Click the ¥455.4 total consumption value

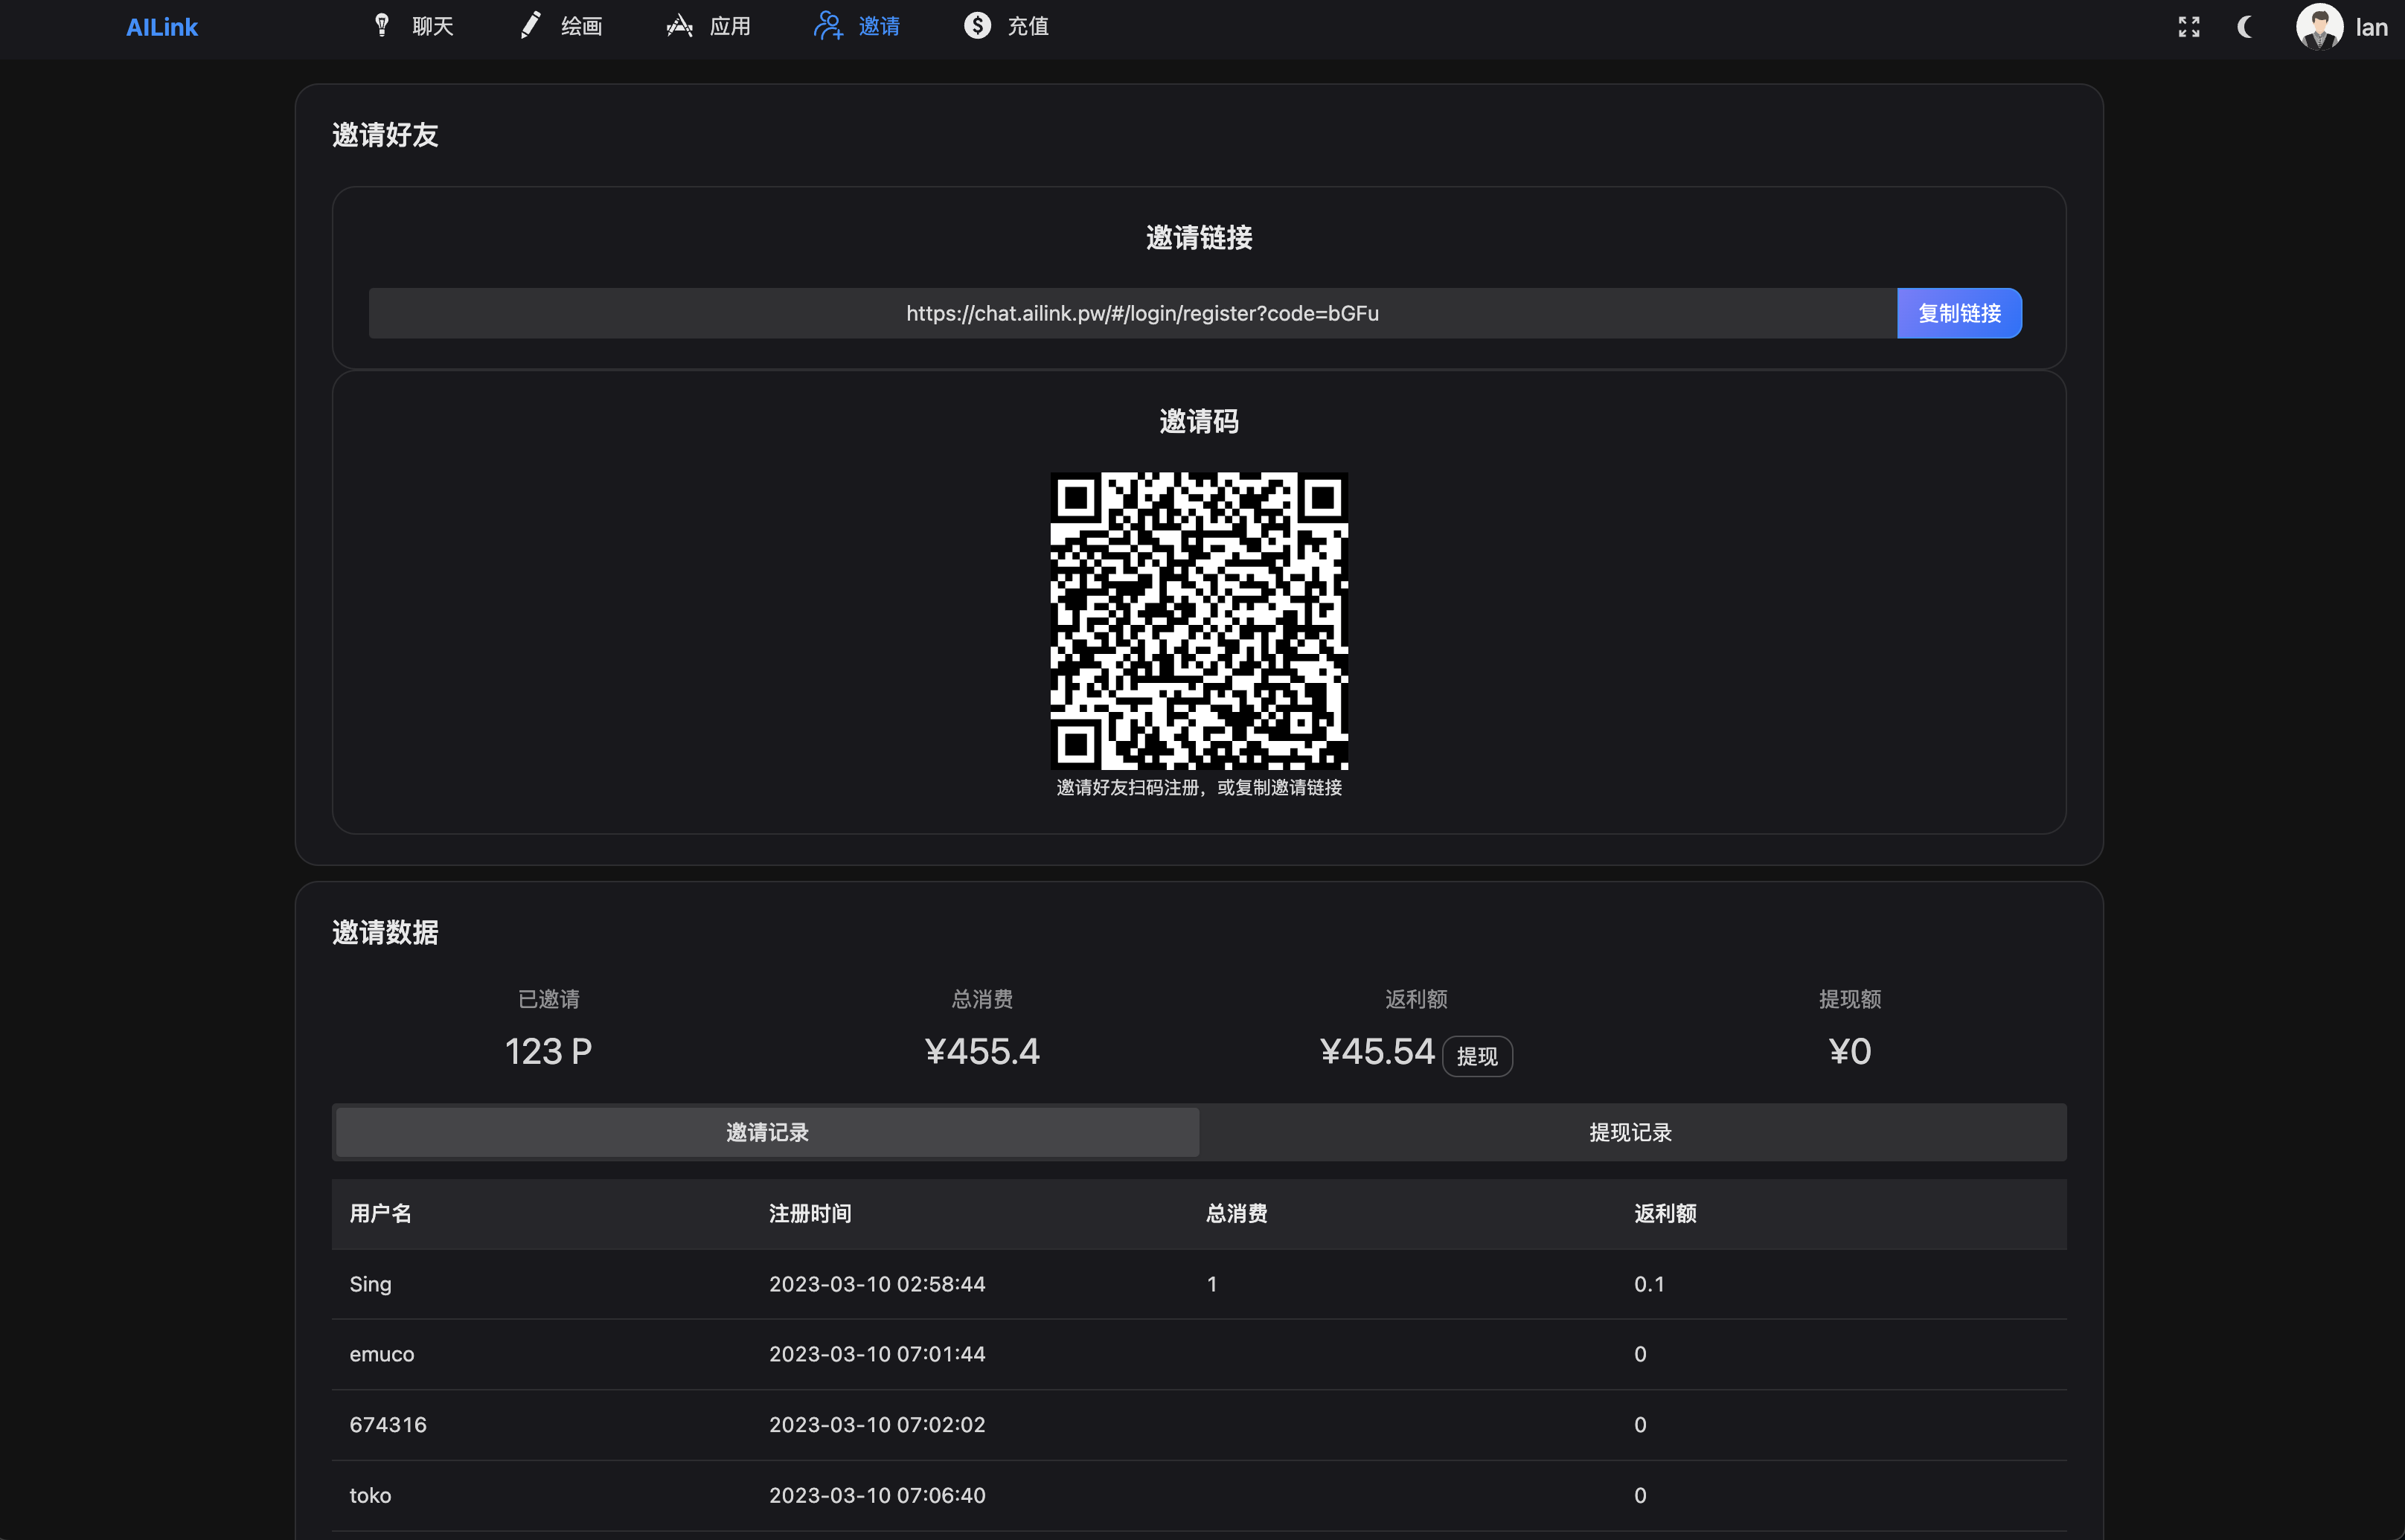982,1051
